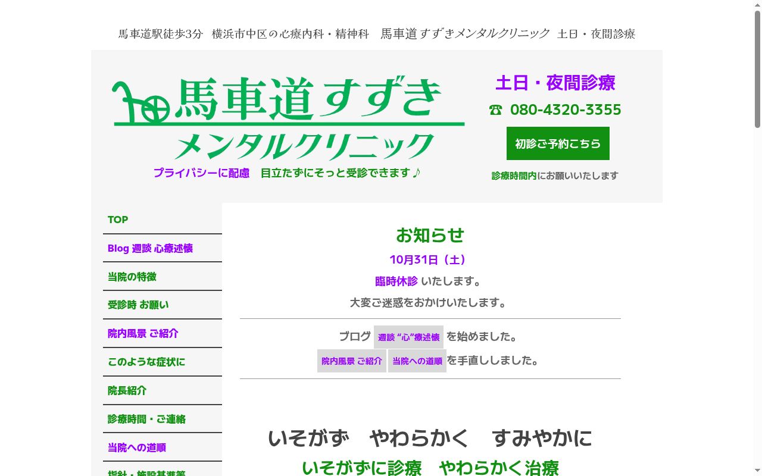Click the scrollbar down arrow
This screenshot has width=762, height=476.
point(757,471)
